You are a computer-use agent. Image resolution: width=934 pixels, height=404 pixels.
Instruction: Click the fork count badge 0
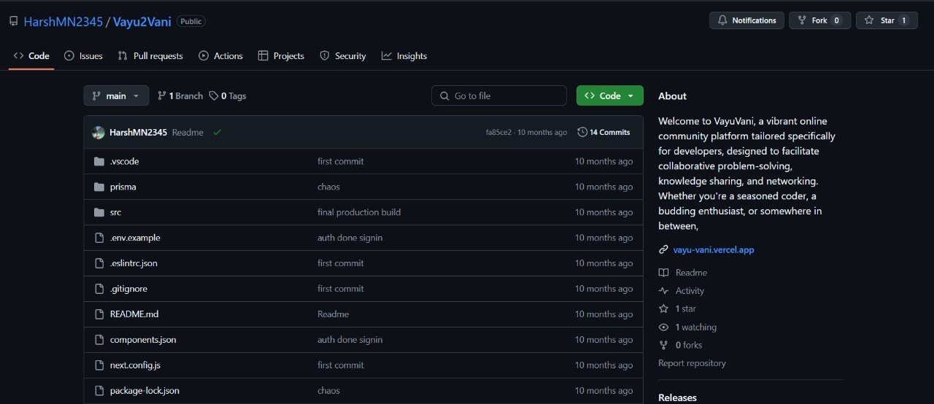[836, 20]
